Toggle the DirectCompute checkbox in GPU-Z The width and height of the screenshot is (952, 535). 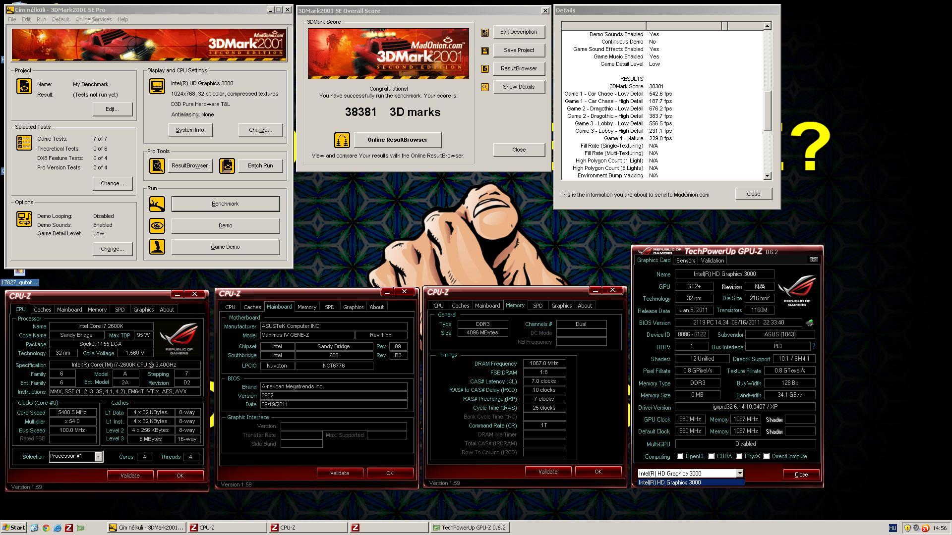tap(767, 456)
